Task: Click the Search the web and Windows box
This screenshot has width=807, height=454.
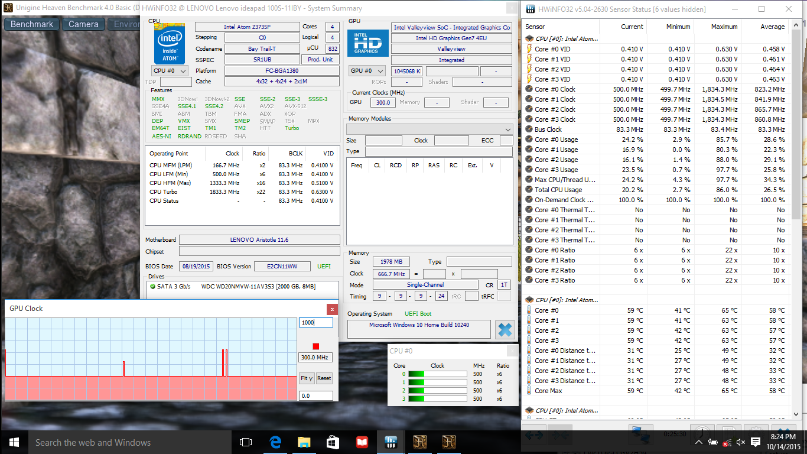Action: coord(130,442)
